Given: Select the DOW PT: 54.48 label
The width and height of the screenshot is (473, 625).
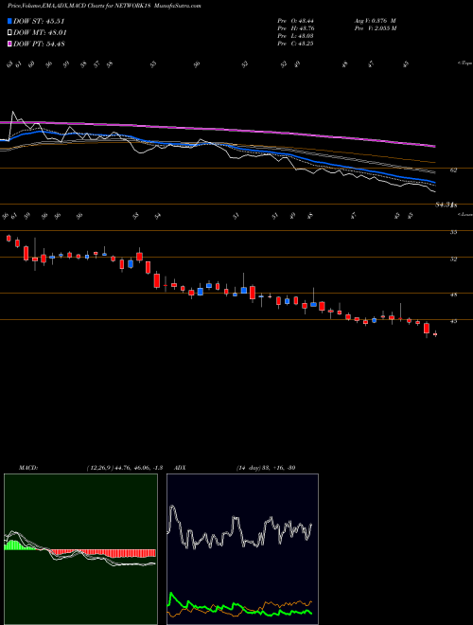Looking at the screenshot, I should coord(39,44).
